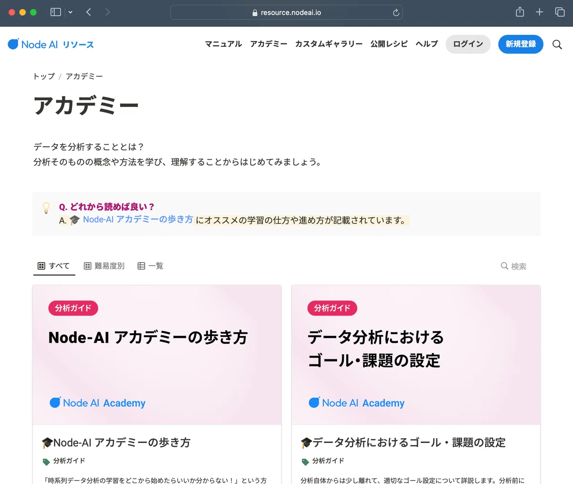This screenshot has width=573, height=484.
Task: Click 分析ガイド badge on ゴール・課題の設定 card
Action: [332, 308]
